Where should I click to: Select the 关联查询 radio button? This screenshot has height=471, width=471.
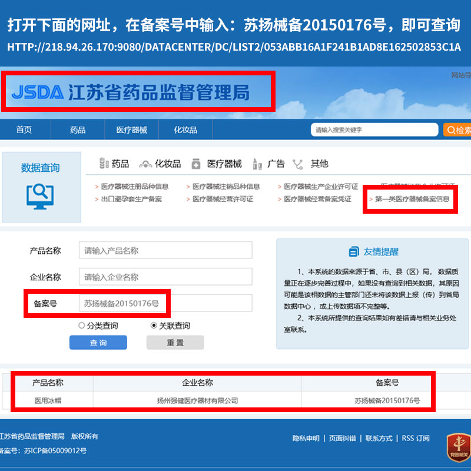(x=154, y=326)
